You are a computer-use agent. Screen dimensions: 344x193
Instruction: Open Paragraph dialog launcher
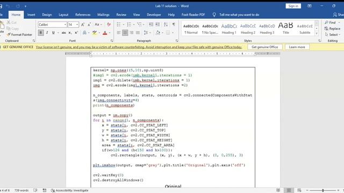click(177, 41)
